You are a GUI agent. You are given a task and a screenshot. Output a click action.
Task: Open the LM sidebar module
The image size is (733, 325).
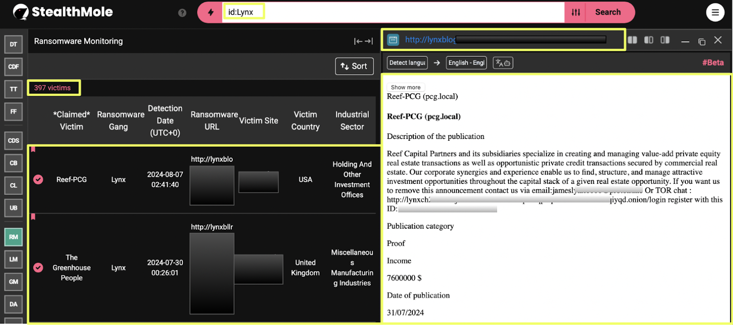click(x=13, y=259)
